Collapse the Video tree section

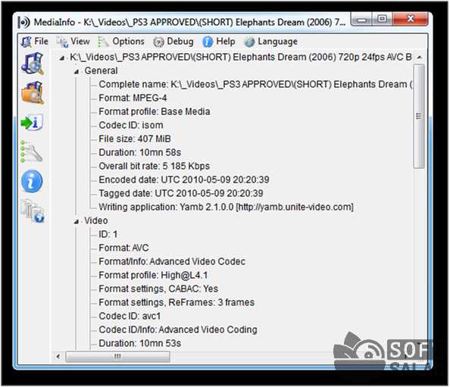click(77, 221)
